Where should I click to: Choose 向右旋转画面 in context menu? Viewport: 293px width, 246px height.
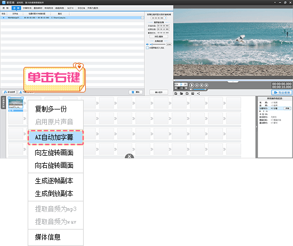(55, 165)
